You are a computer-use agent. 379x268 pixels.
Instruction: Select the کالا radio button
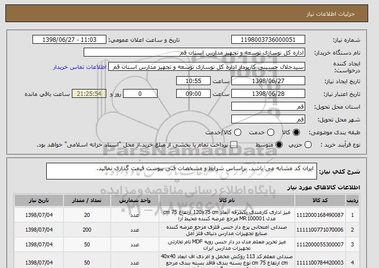coord(296,132)
